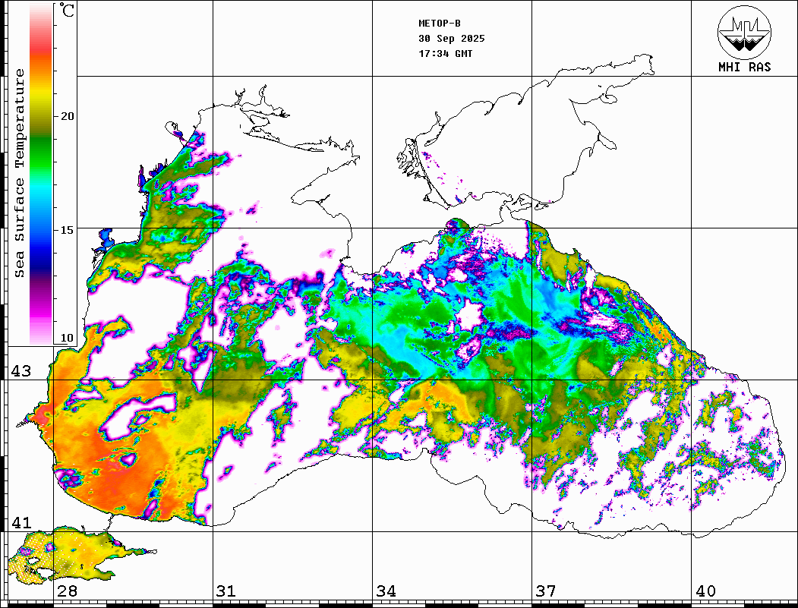Screen dimensions: 798x608
Task: Select the METOP-B satellite name label
Action: pos(440,24)
